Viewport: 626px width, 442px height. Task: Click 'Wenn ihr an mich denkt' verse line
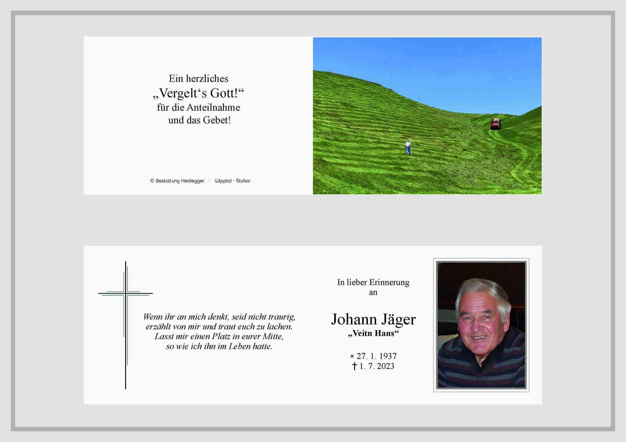(219, 317)
